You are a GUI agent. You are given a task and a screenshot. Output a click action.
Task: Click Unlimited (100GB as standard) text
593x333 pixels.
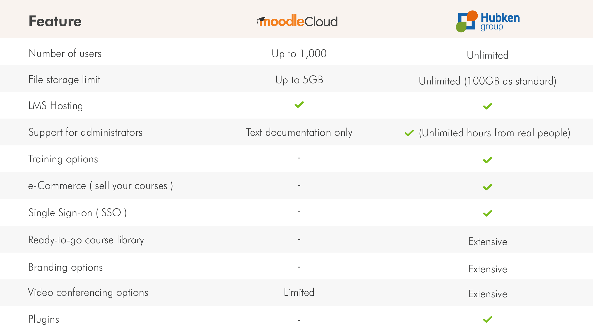tap(488, 81)
